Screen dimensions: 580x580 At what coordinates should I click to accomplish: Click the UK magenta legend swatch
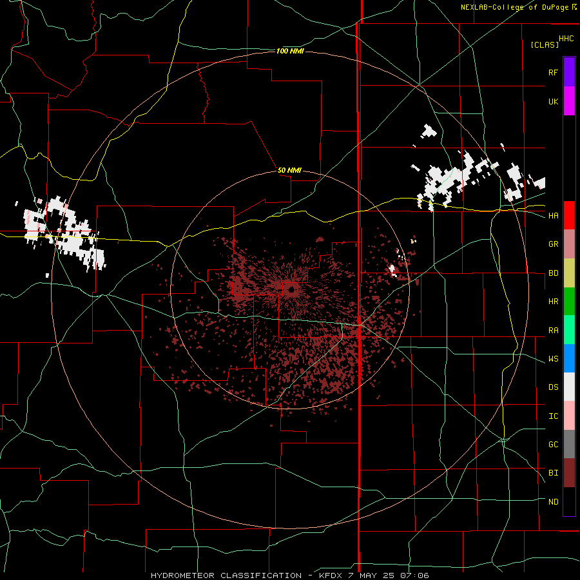point(569,101)
